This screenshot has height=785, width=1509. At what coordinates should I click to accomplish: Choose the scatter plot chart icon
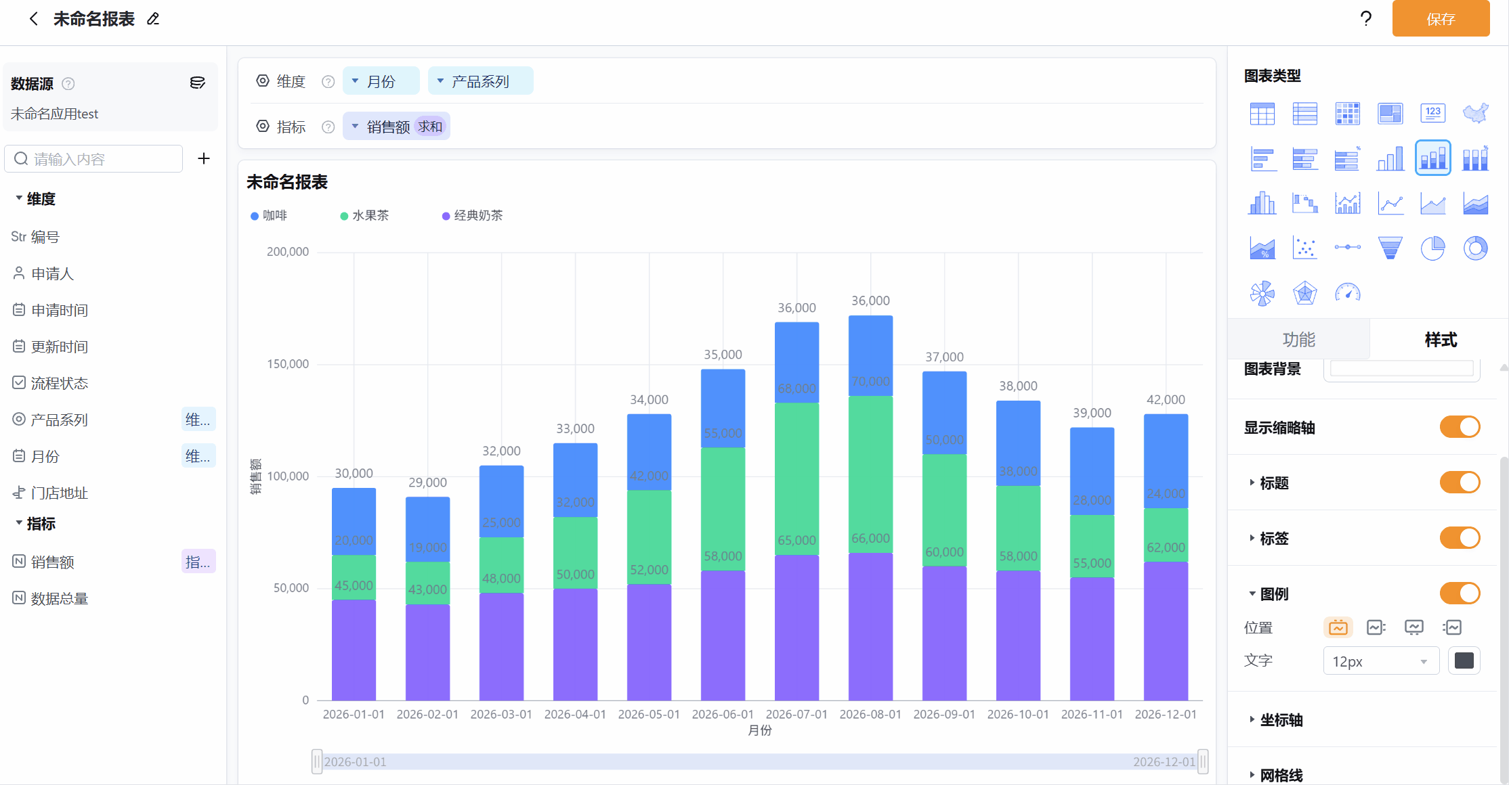(1304, 248)
